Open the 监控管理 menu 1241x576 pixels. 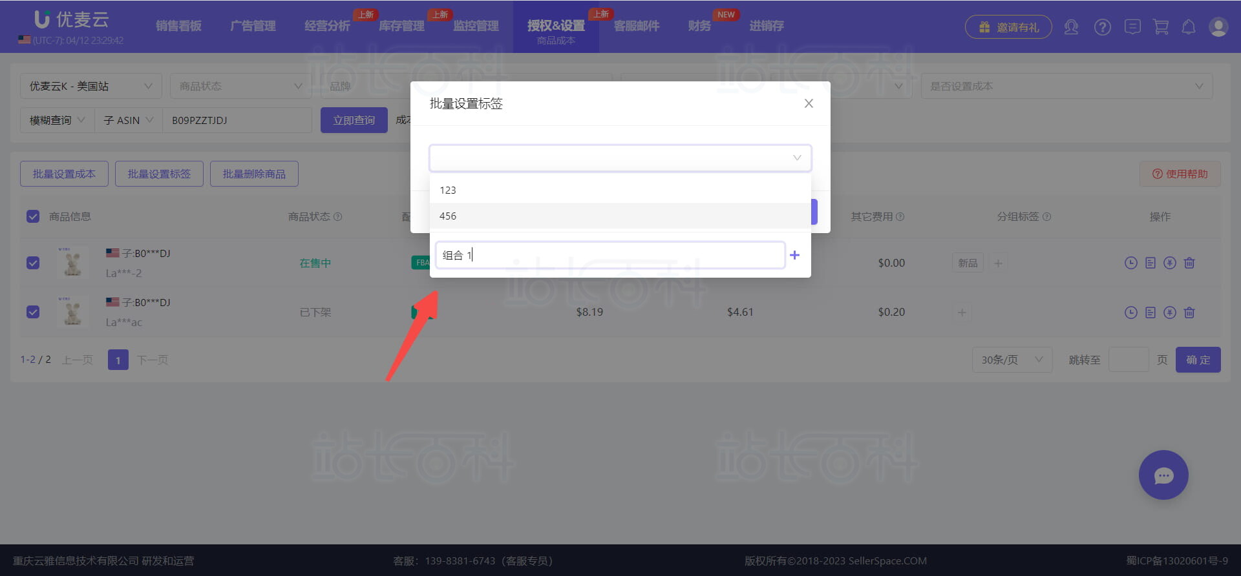(476, 26)
